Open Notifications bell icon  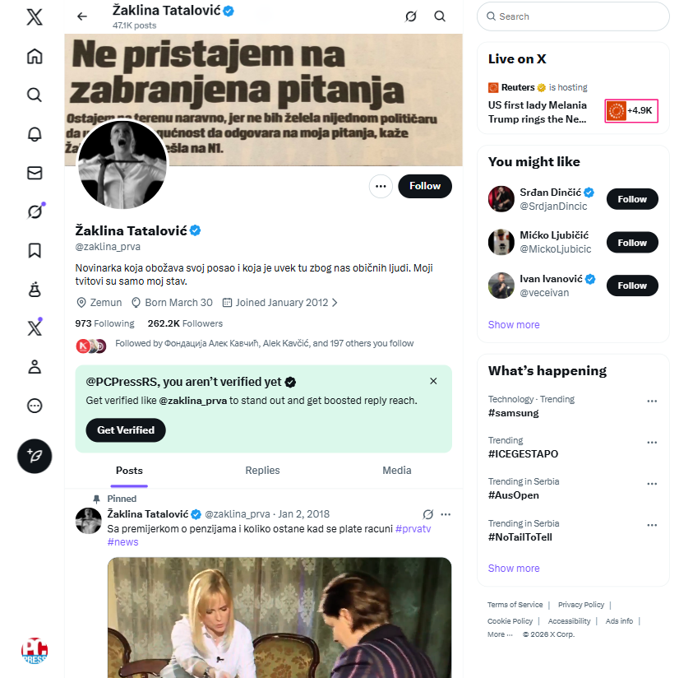[35, 134]
